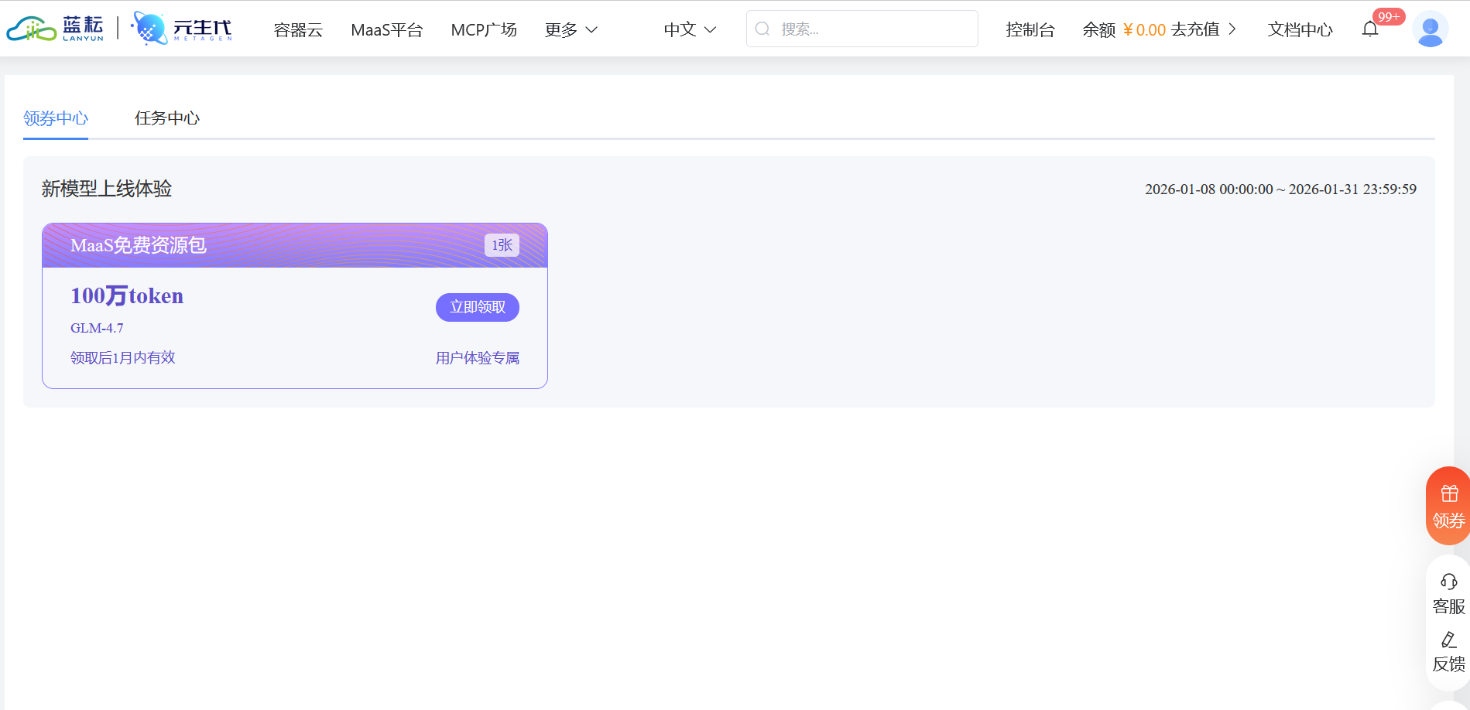Go to 去充值 to recharge balance
The height and width of the screenshot is (710, 1470).
(1196, 29)
